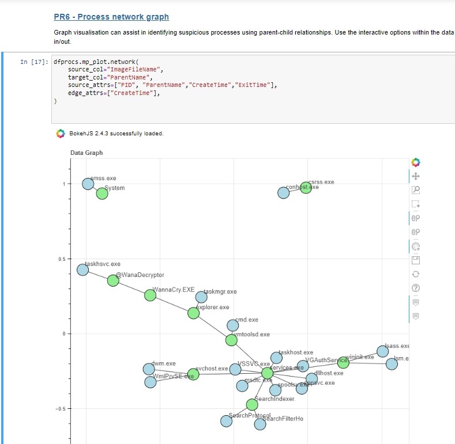Click the cmd.exe node

pos(233,325)
